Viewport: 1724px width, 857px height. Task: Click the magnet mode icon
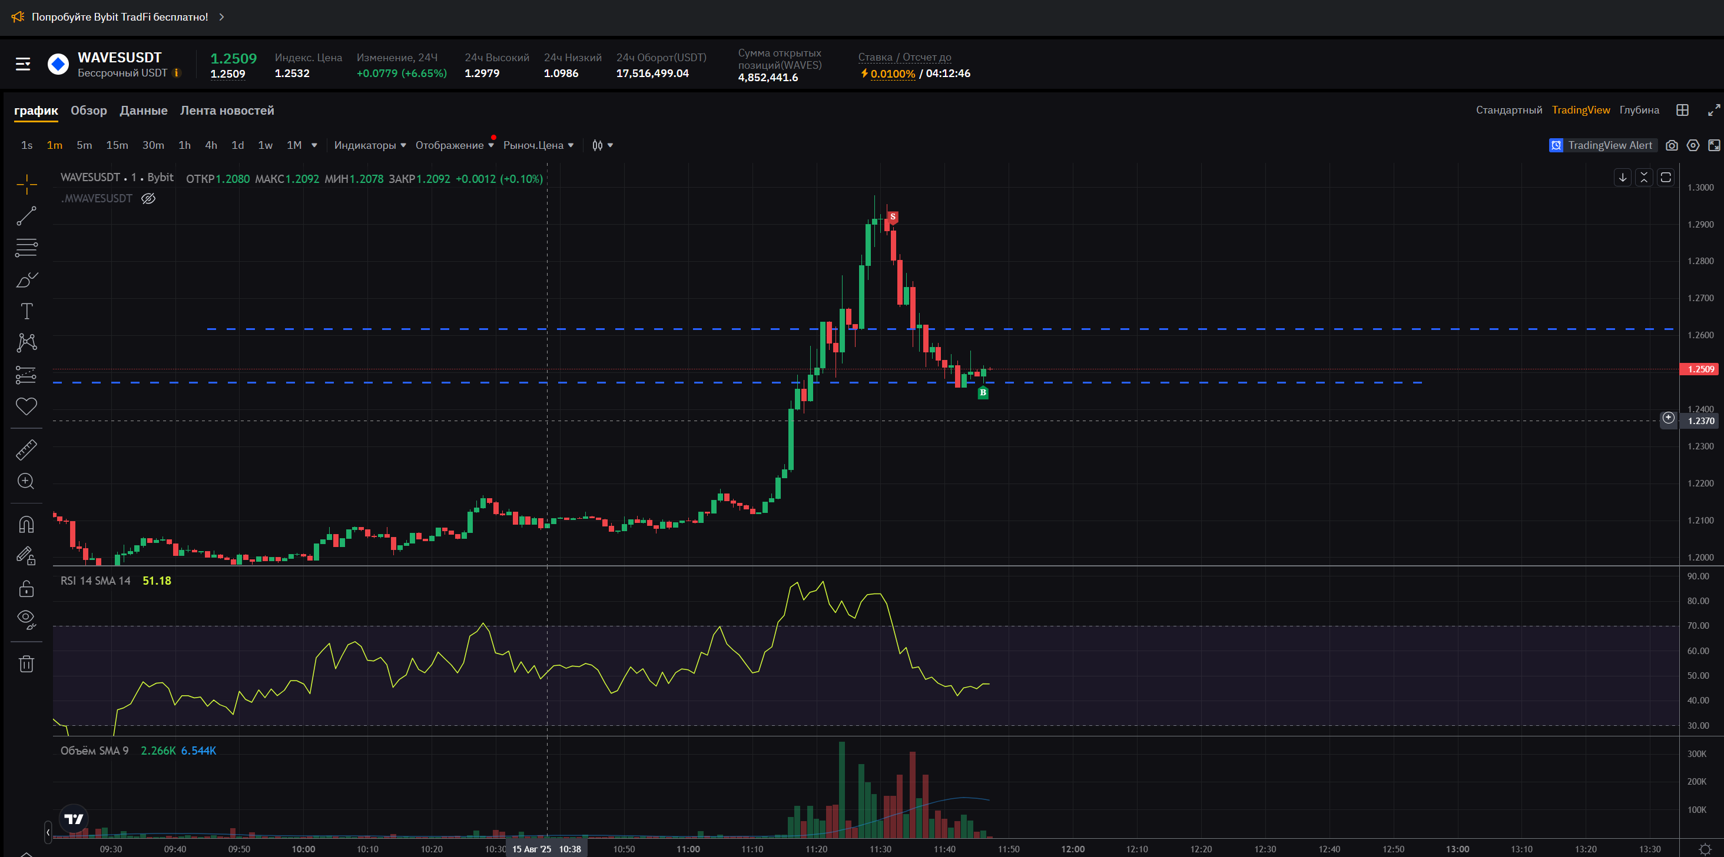(26, 525)
